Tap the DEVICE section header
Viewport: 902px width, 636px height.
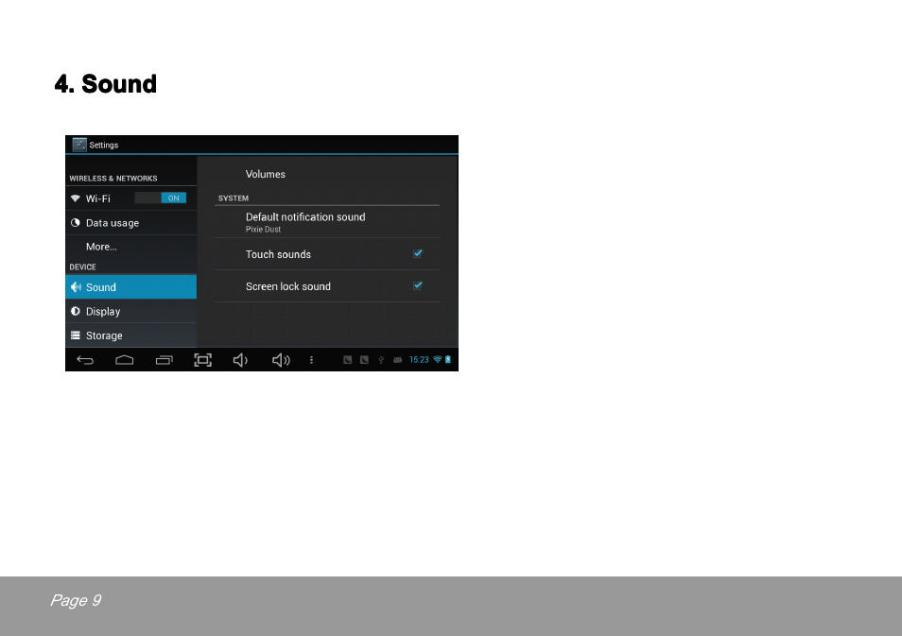[x=83, y=266]
